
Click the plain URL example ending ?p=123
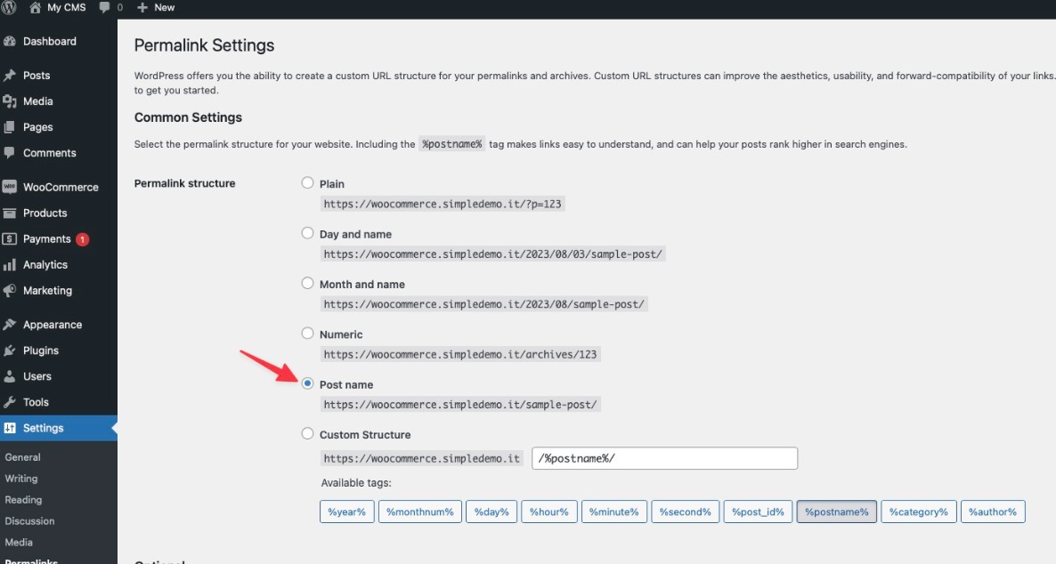pyautogui.click(x=443, y=204)
